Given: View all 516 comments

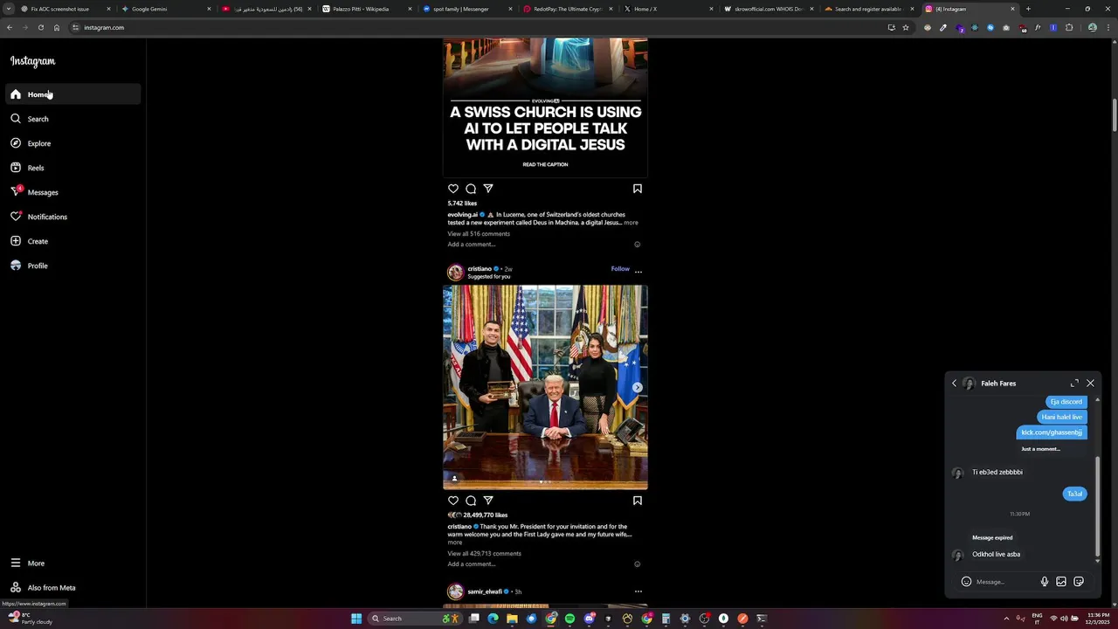Looking at the screenshot, I should tap(479, 234).
